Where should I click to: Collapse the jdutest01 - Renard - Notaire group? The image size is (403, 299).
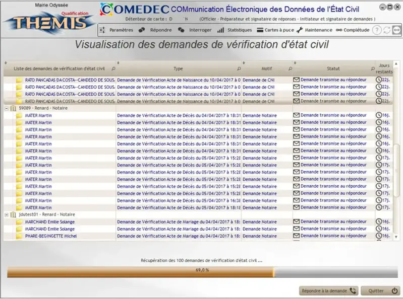tap(6, 214)
